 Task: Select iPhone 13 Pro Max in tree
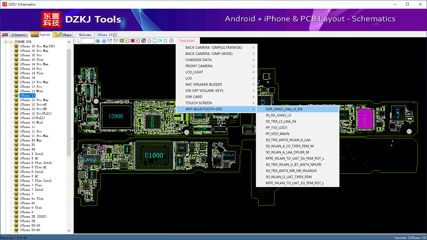[34, 82]
